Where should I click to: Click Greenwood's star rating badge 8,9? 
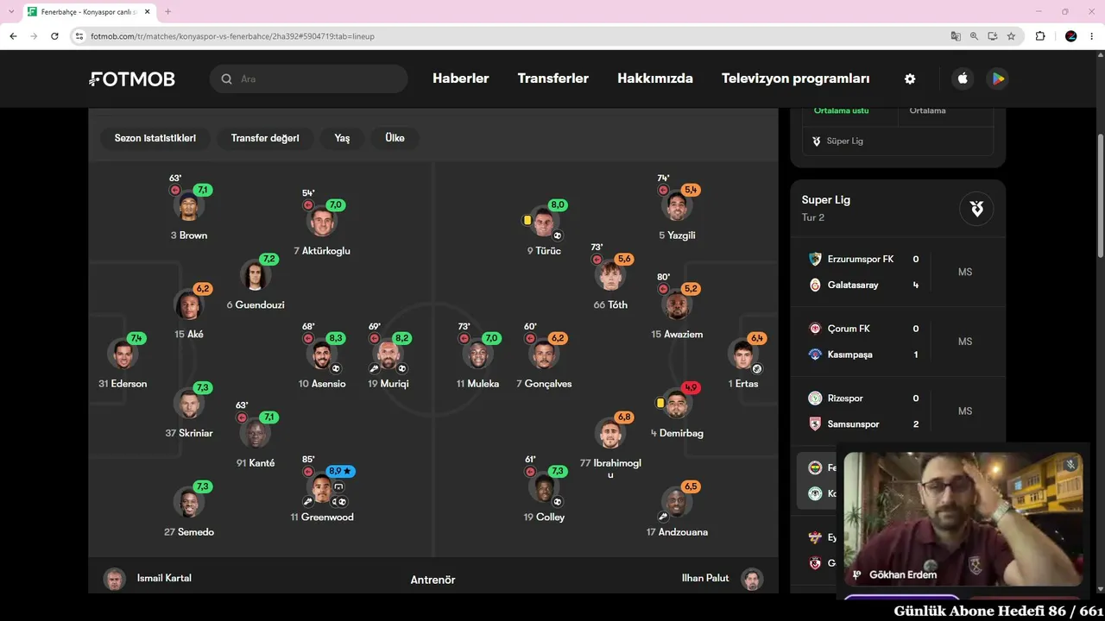tap(340, 472)
